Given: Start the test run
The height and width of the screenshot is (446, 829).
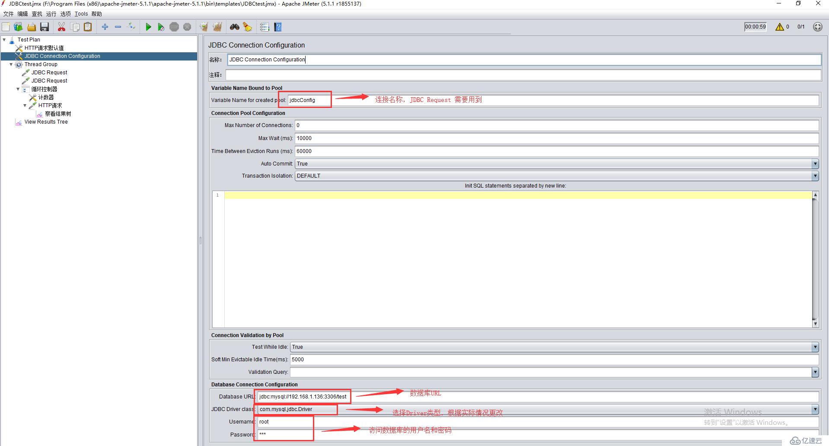Looking at the screenshot, I should click(x=148, y=27).
